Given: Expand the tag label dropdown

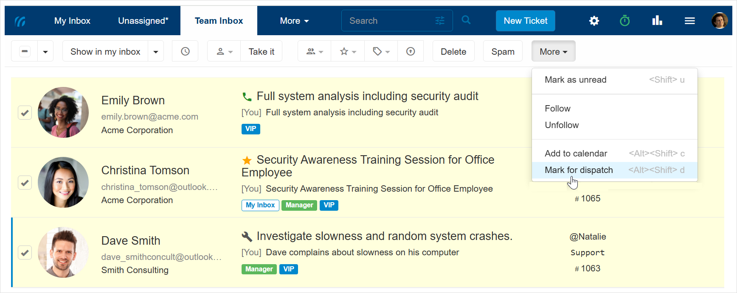Looking at the screenshot, I should (x=381, y=51).
